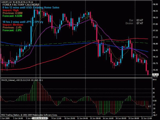Click the 'Previous: -2.4%' value
The image size is (160, 120).
point(12,28)
